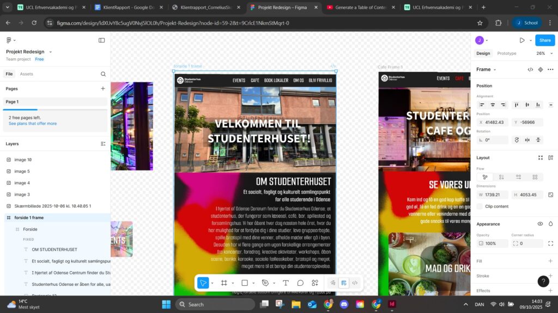
Task: Toggle lock aspect ratio next to dimensions
Action: (x=550, y=195)
